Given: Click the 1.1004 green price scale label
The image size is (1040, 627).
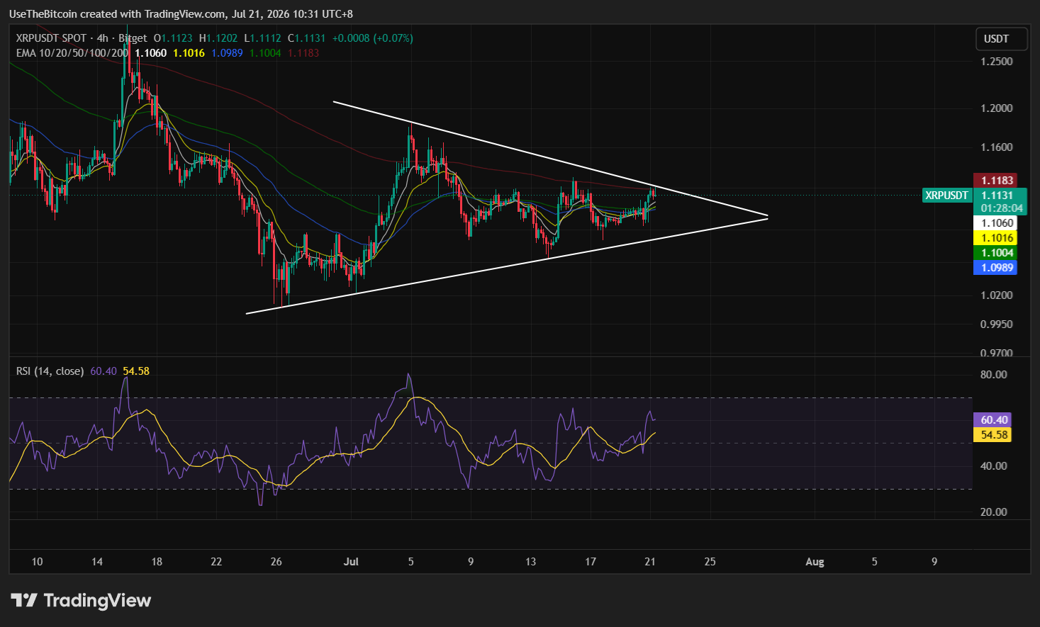Looking at the screenshot, I should 996,253.
